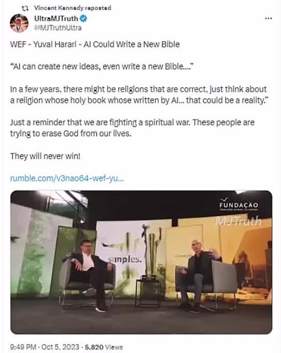Screen dimensions: 281x353
Task: Click the blue verified checkmark badge
Action: (x=83, y=19)
